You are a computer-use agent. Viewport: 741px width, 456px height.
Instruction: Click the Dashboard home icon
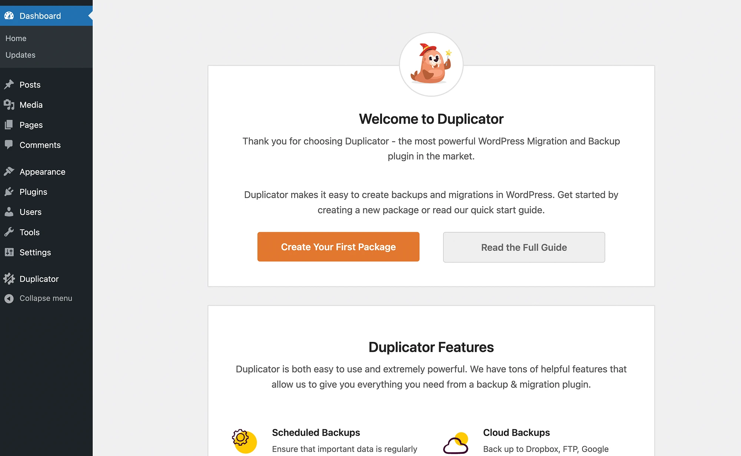coord(9,15)
